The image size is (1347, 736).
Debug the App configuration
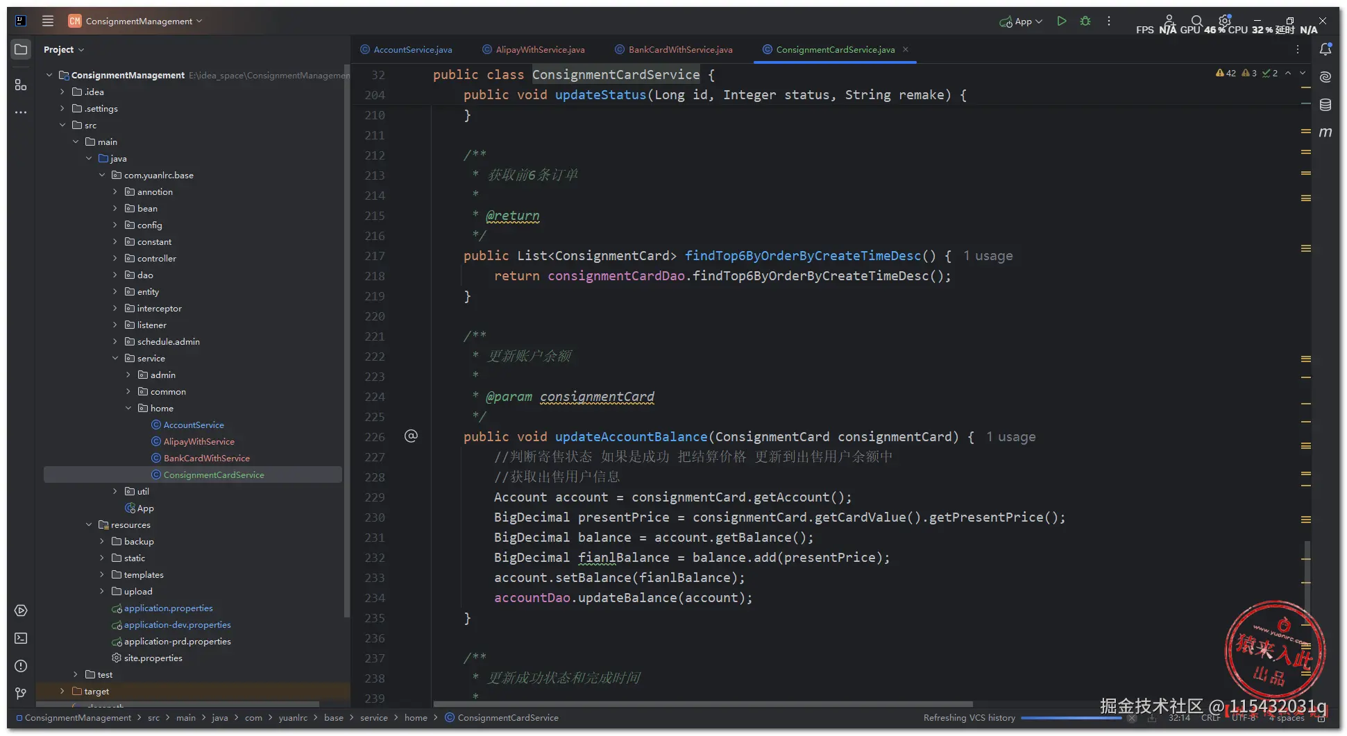click(1085, 21)
